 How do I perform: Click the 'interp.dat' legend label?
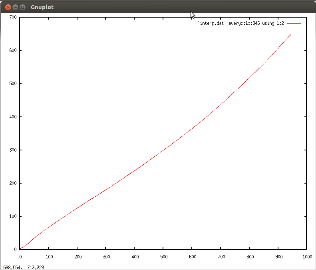(x=241, y=24)
